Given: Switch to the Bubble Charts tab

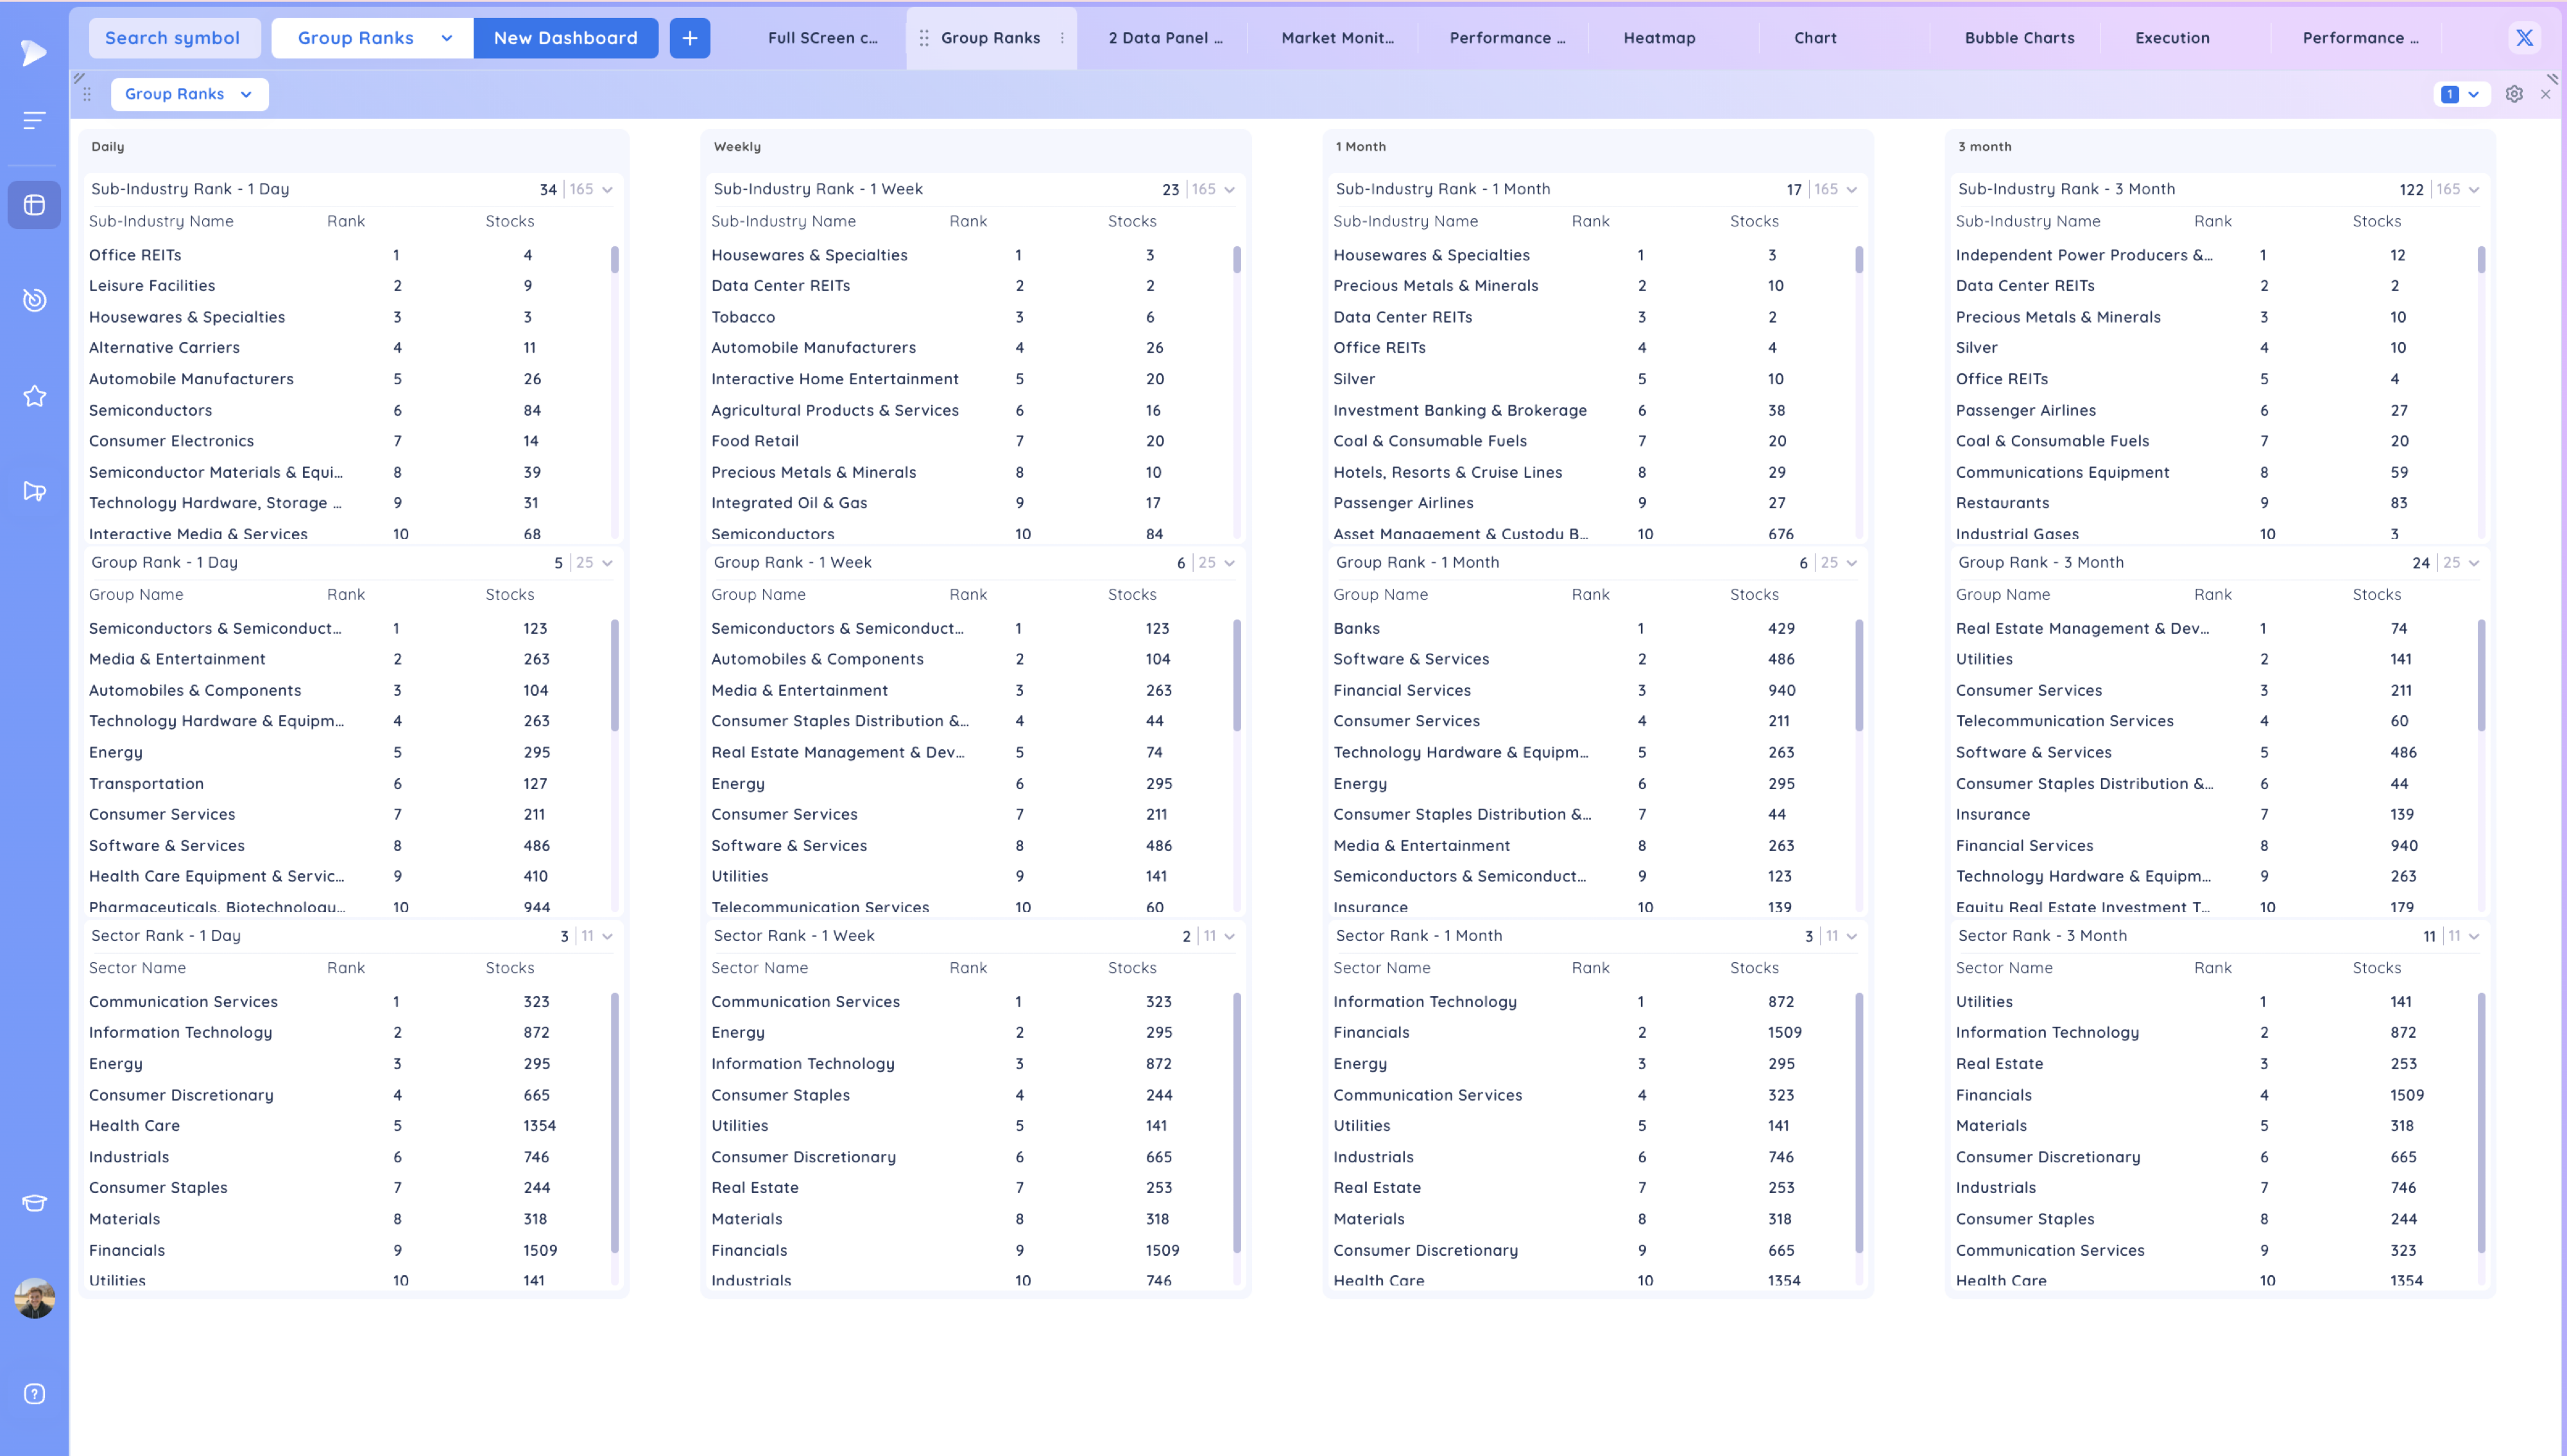Looking at the screenshot, I should point(2019,38).
